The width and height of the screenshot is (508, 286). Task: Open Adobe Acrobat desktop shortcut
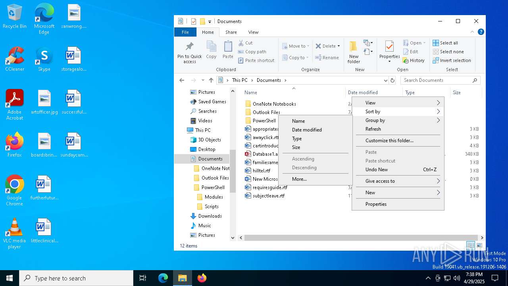[15, 105]
